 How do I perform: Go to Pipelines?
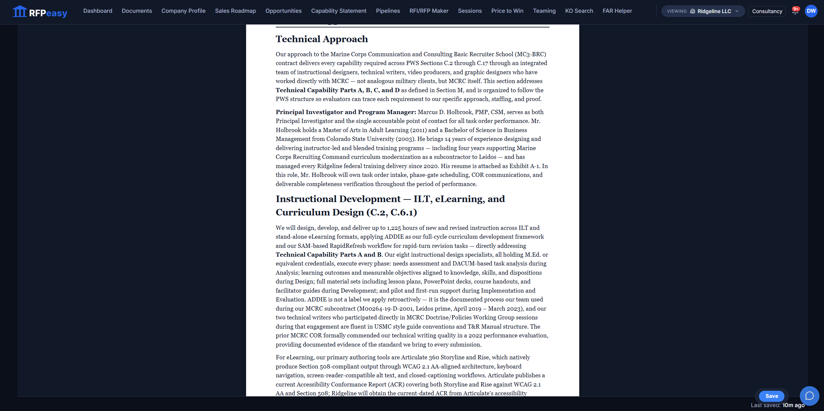(x=388, y=11)
